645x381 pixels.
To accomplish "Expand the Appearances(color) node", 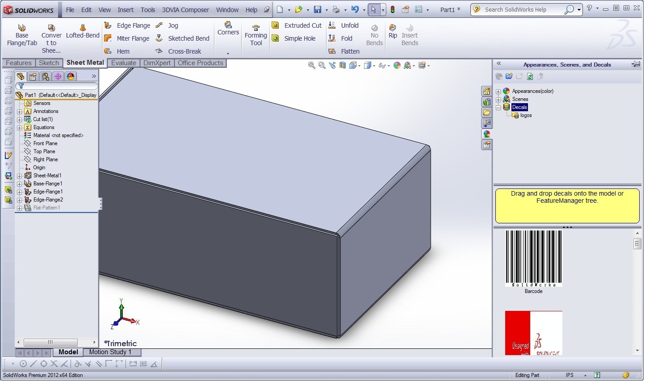I will point(498,92).
